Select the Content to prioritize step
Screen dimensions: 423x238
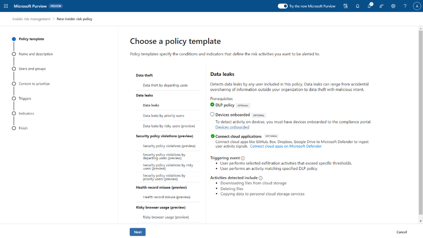click(34, 84)
